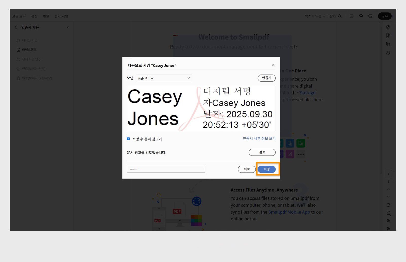Go to previous page with up chevron
The width and height of the screenshot is (406, 262).
click(x=388, y=189)
